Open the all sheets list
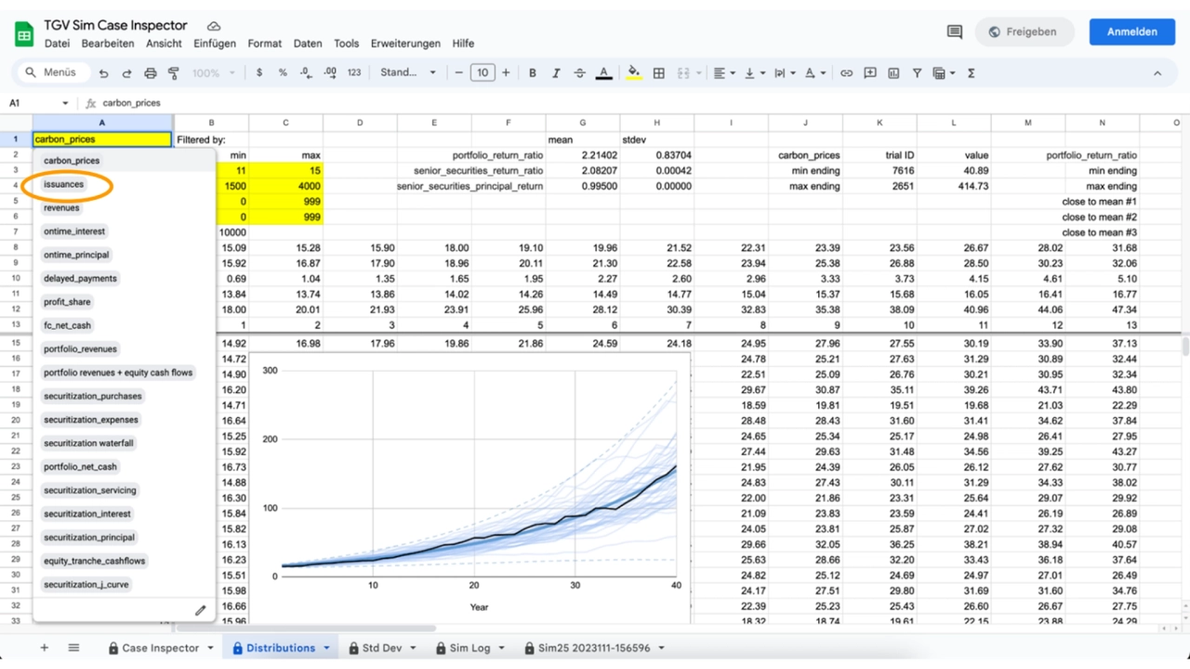1190x669 pixels. (73, 648)
